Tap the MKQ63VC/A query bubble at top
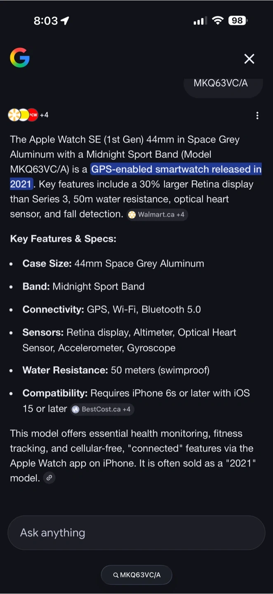The image size is (273, 594). point(221,83)
